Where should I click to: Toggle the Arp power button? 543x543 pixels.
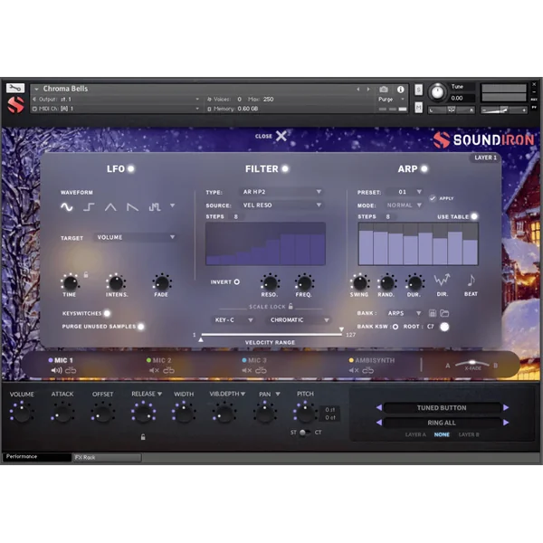(x=424, y=168)
